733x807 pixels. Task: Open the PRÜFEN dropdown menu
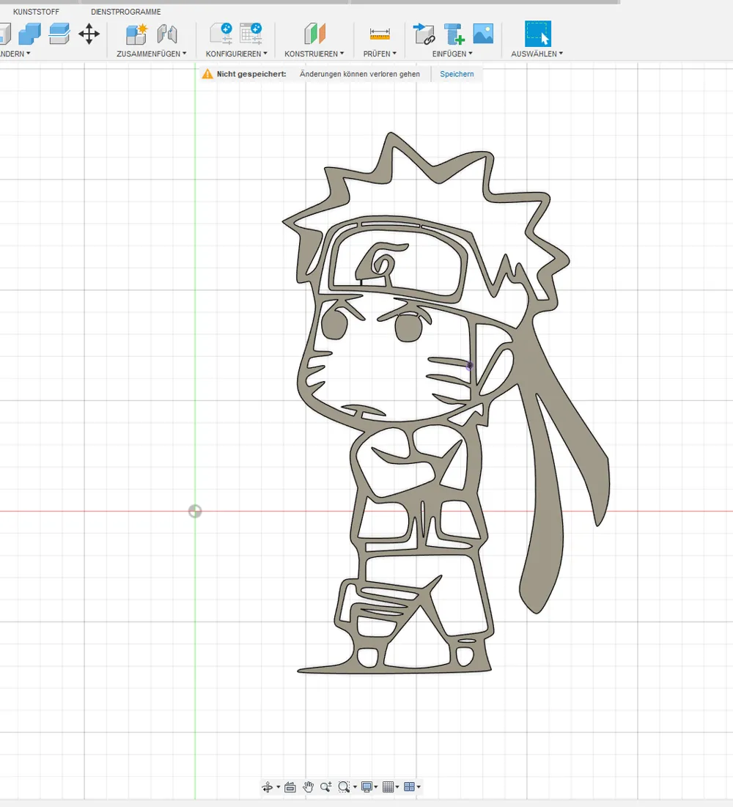click(380, 54)
